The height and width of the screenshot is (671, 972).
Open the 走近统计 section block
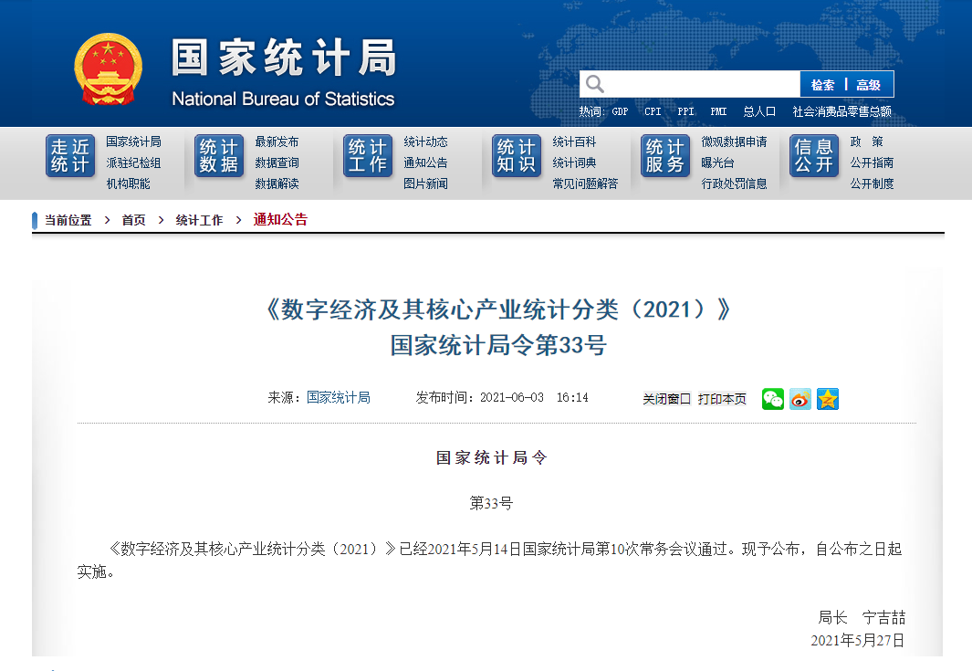(69, 155)
